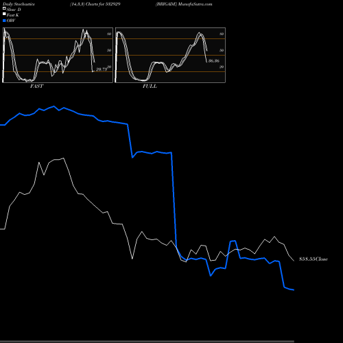Click the blue OBV legend swatch
Viewport: 343px width, 343px height.
4,21
